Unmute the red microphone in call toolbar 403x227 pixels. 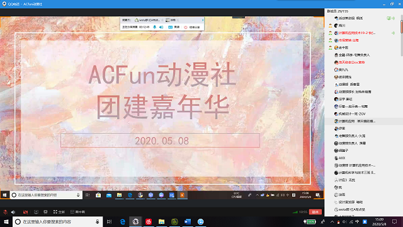5,212
